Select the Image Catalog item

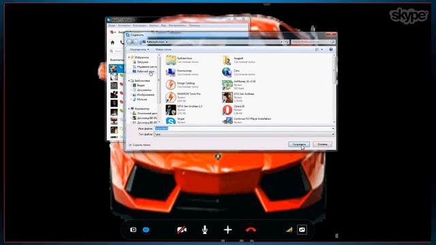[183, 84]
